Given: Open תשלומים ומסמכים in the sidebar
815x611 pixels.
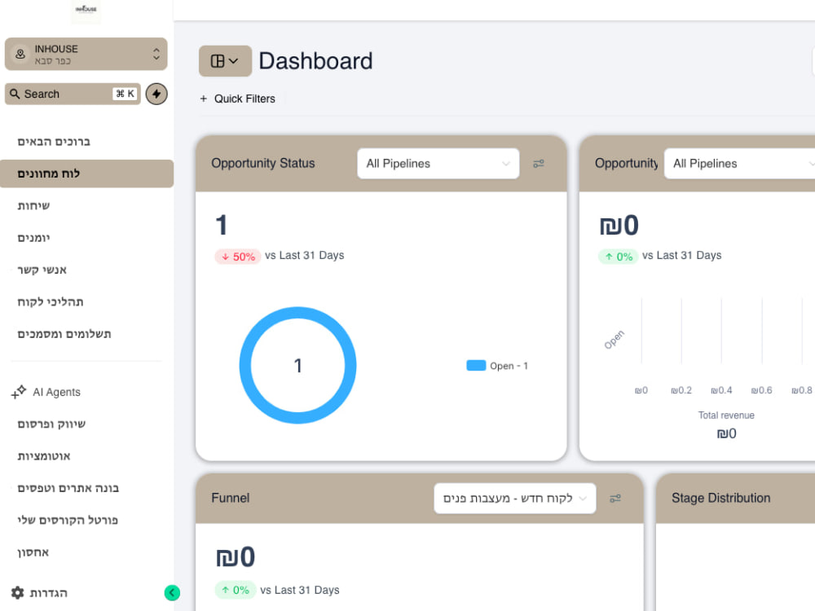Looking at the screenshot, I should tap(64, 334).
